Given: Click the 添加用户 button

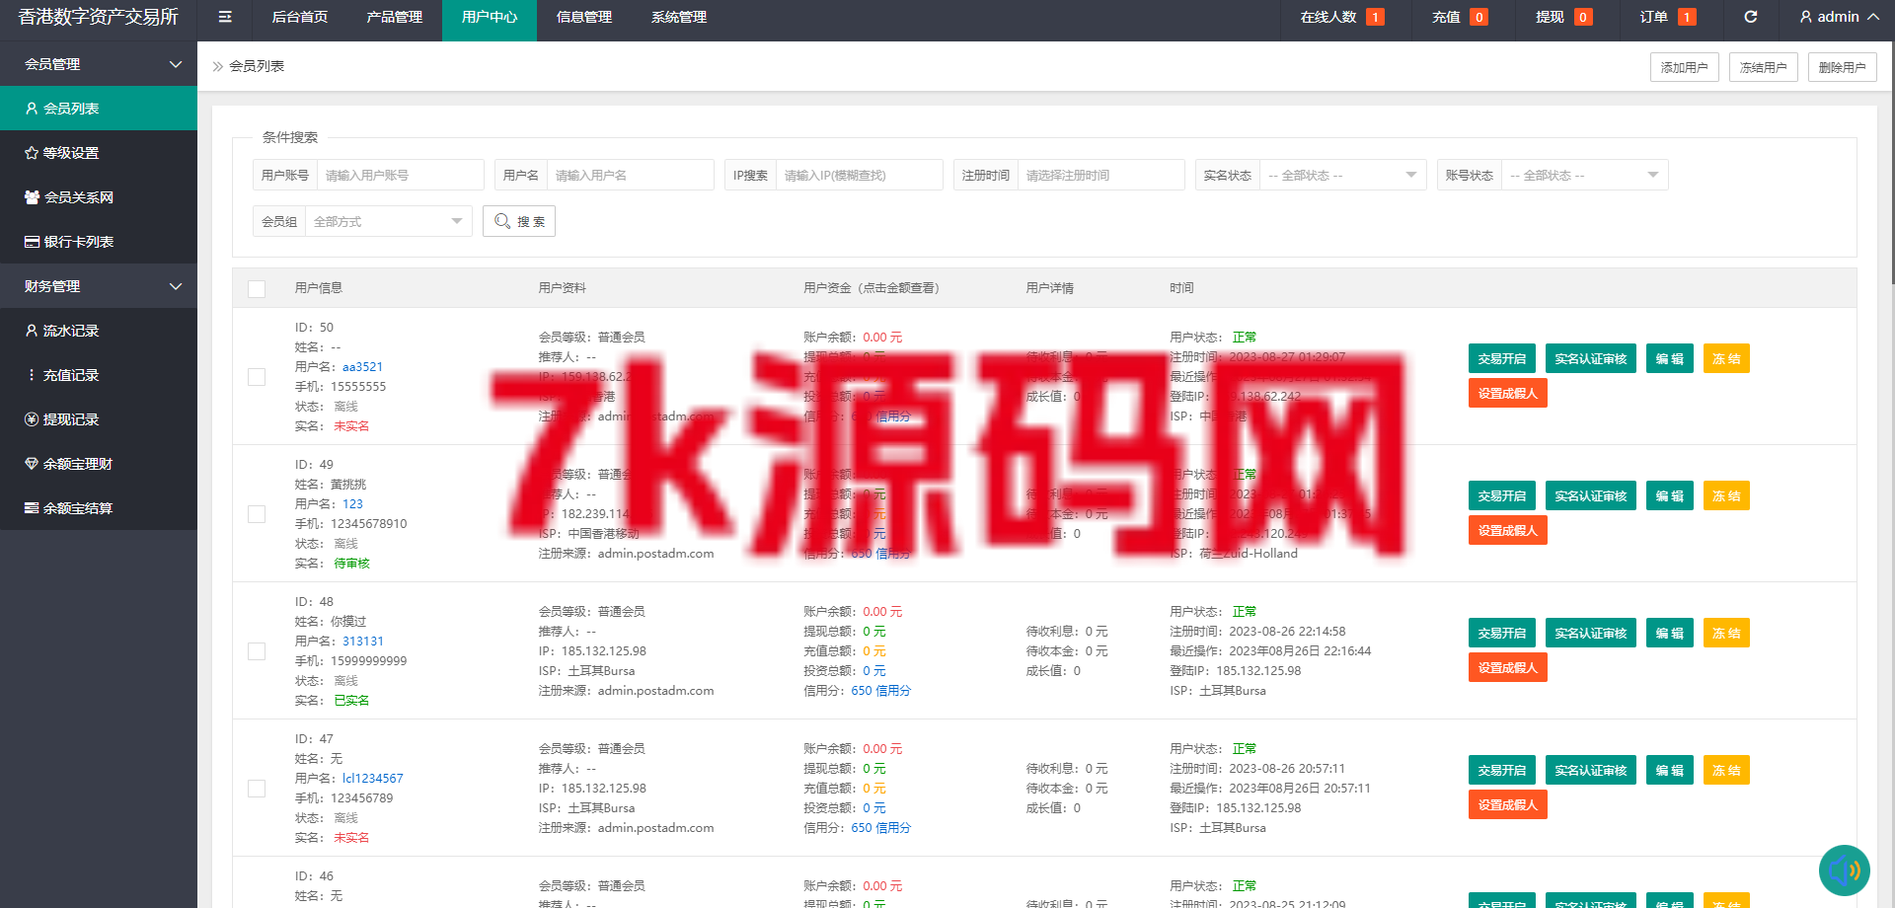Looking at the screenshot, I should click(1685, 67).
